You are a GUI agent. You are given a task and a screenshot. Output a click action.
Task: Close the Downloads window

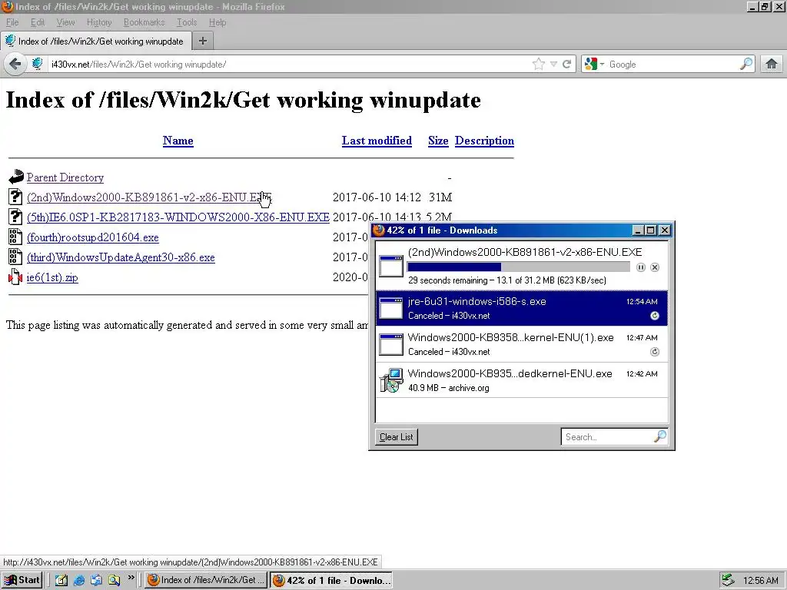(665, 230)
